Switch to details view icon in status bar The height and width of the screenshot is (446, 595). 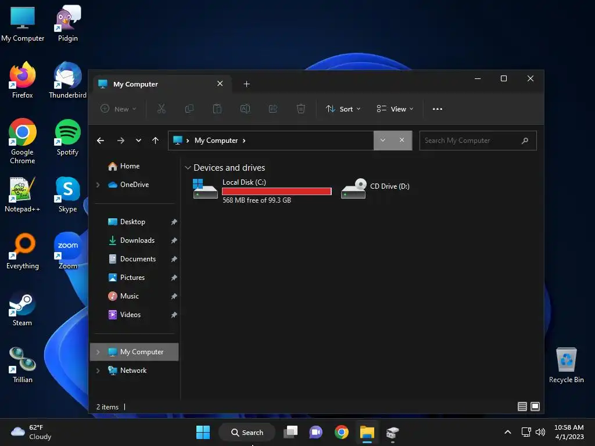coord(522,407)
